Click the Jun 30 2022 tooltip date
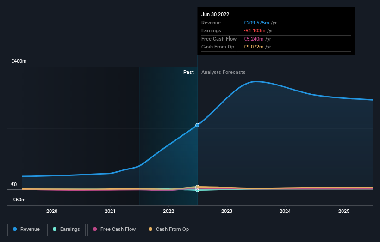 click(x=215, y=14)
